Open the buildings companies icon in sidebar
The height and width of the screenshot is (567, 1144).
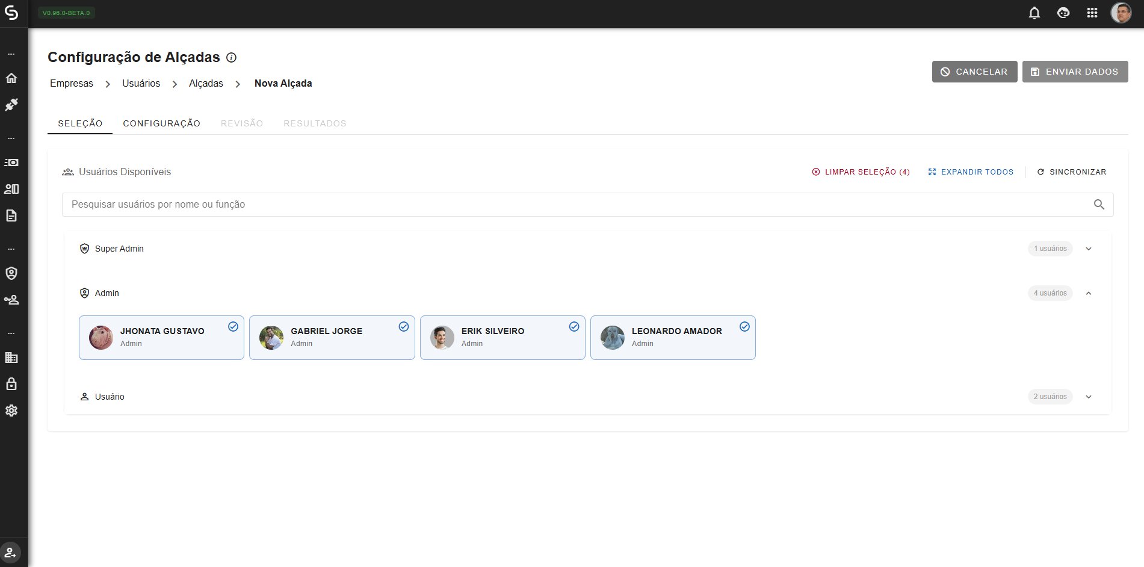11,358
